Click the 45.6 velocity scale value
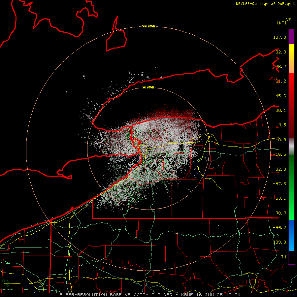Viewport: 297px width, 297px height. [x=281, y=96]
